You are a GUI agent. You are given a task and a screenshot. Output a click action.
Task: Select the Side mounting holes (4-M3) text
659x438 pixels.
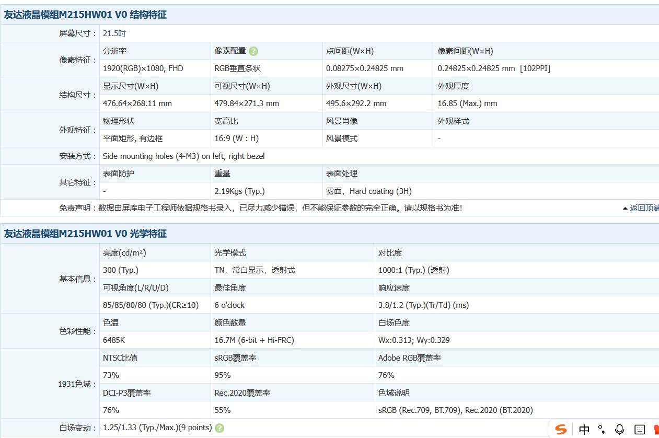pos(184,156)
